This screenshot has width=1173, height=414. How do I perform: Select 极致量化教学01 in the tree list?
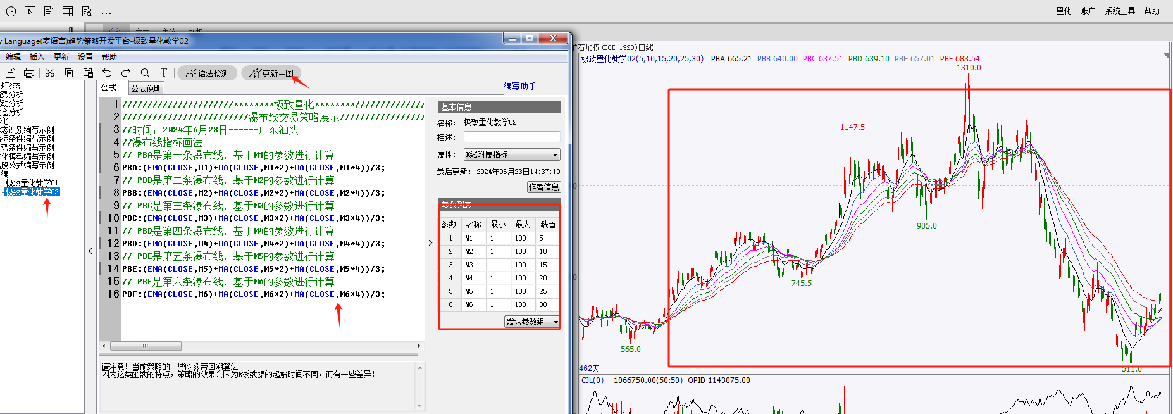tap(32, 183)
